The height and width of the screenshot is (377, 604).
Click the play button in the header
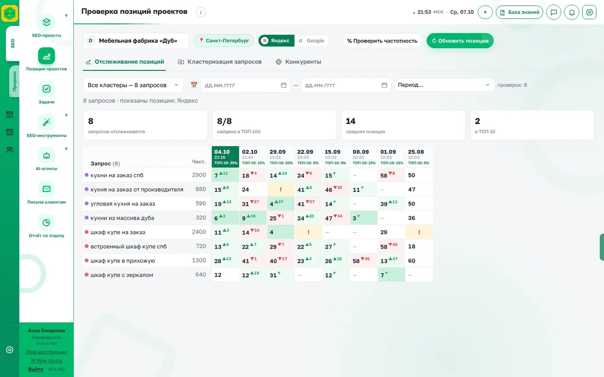click(485, 12)
